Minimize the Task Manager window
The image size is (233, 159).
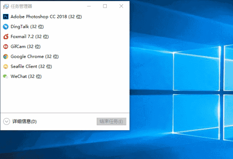[88, 6]
